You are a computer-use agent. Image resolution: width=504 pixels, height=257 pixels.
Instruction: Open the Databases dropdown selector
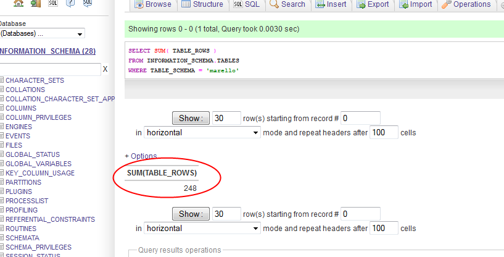click(x=42, y=34)
